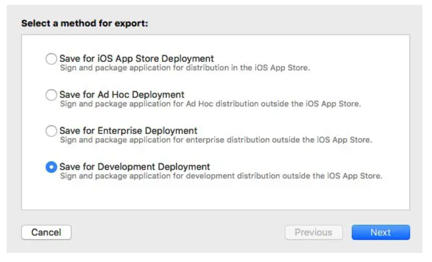Click the "Save for iOS App Store Deployment" label
The width and height of the screenshot is (432, 262).
point(136,59)
